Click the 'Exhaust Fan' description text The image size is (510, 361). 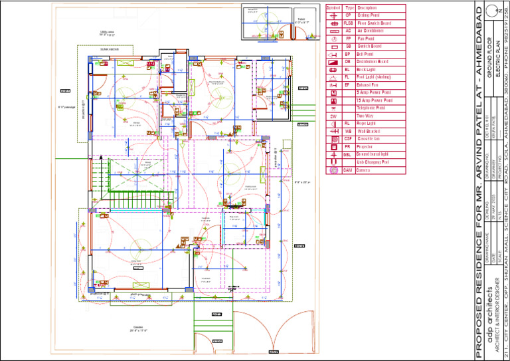tap(367, 85)
